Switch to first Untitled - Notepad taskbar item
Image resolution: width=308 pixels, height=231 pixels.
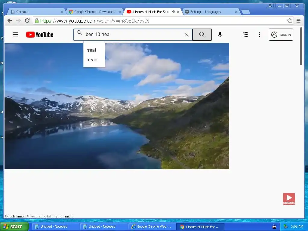[x=55, y=226]
